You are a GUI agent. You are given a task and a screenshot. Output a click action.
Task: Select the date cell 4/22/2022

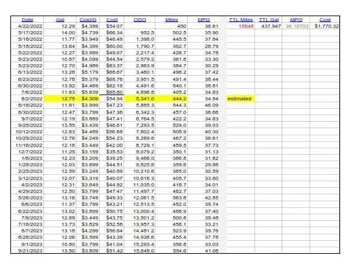30,26
